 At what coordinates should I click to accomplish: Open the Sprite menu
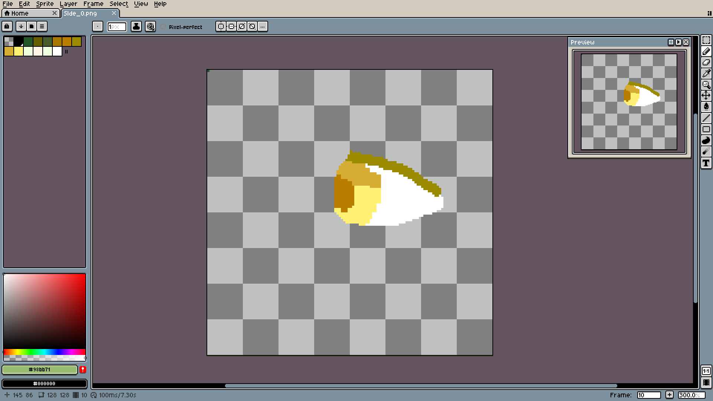[45, 4]
